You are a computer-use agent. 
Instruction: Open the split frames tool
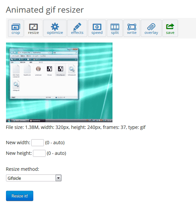115,28
